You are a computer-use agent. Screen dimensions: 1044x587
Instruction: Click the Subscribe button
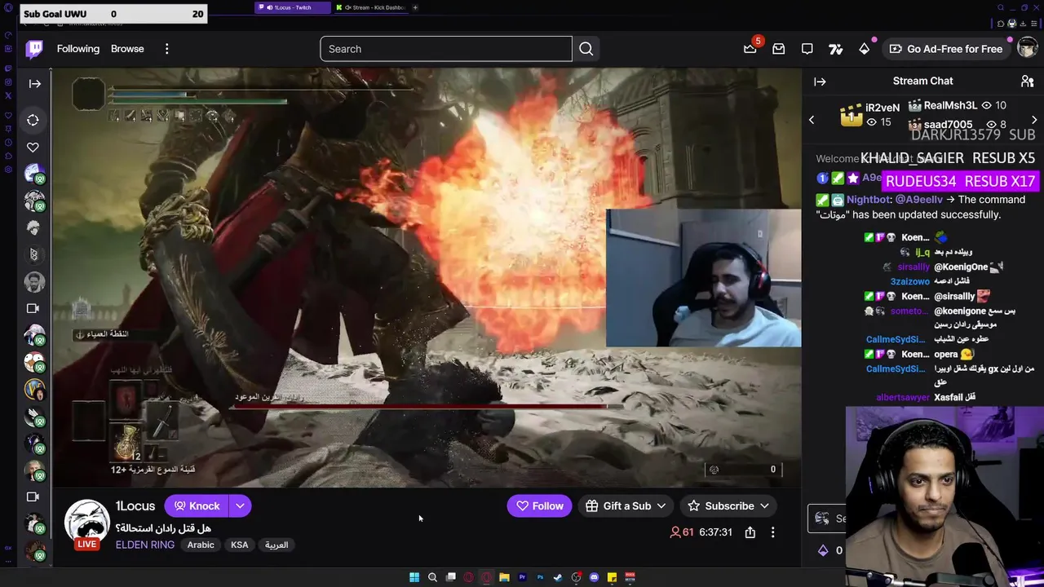click(x=729, y=506)
